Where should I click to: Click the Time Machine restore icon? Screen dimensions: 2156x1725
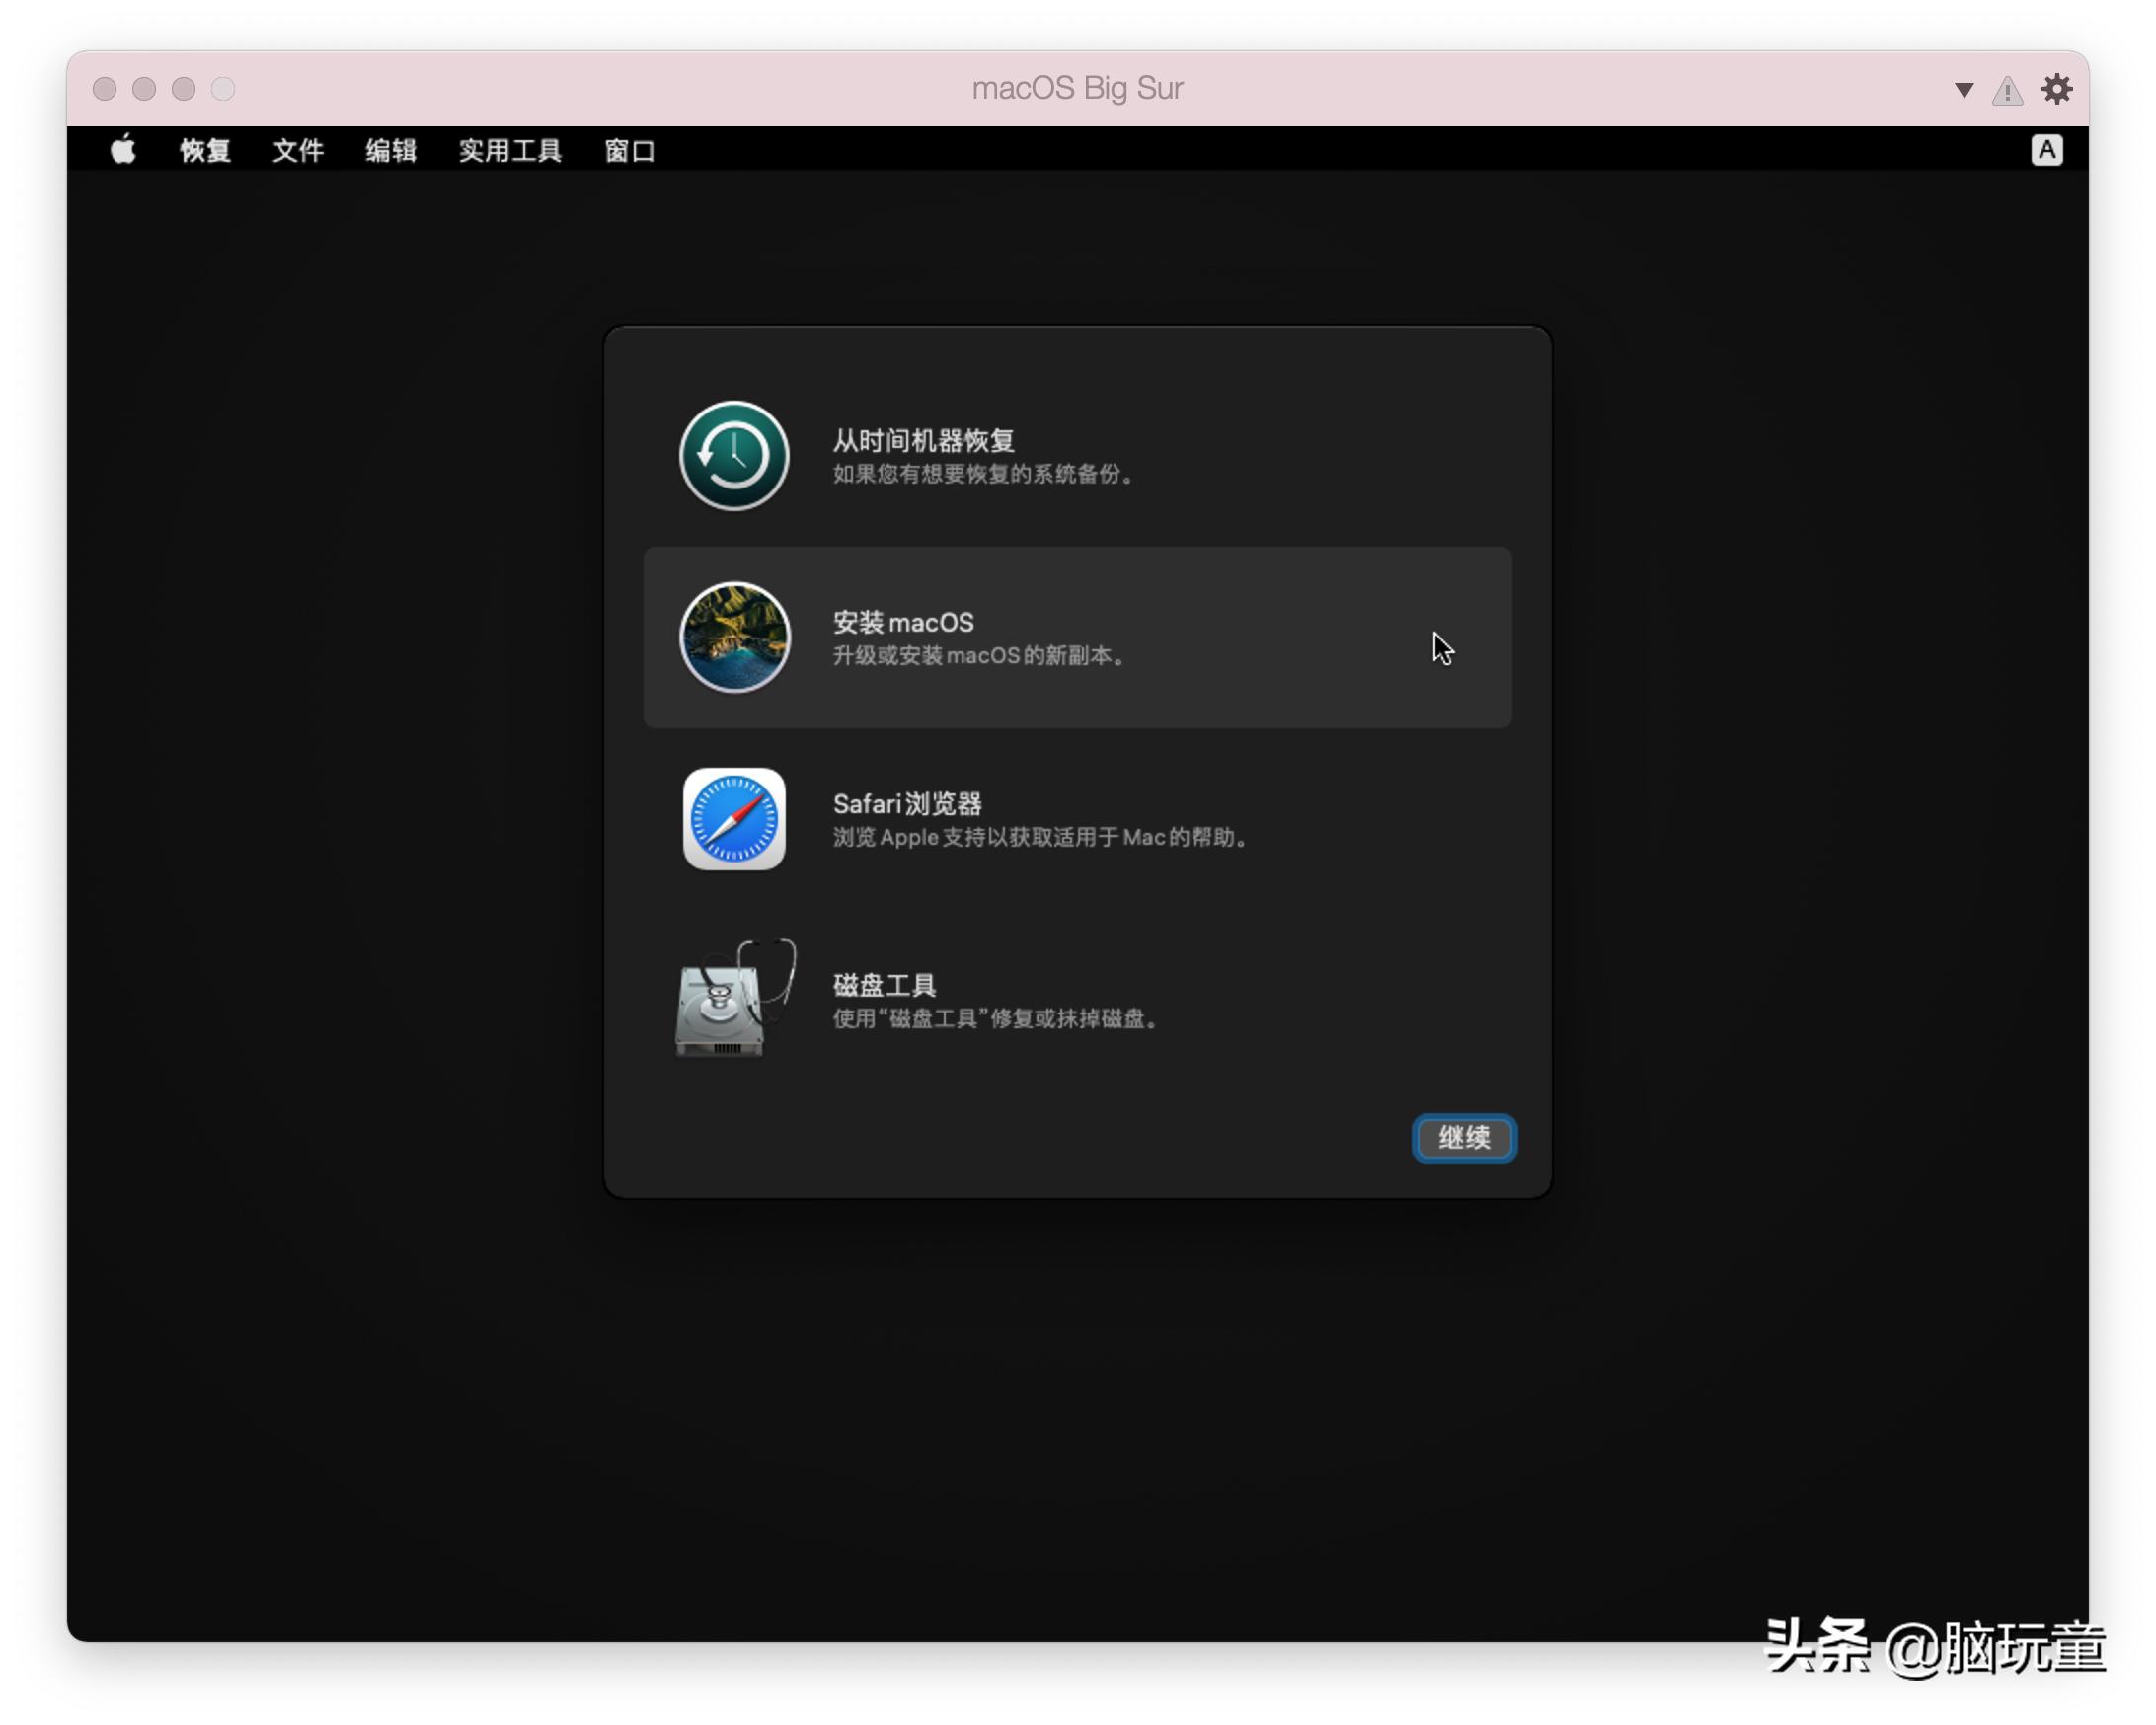734,456
